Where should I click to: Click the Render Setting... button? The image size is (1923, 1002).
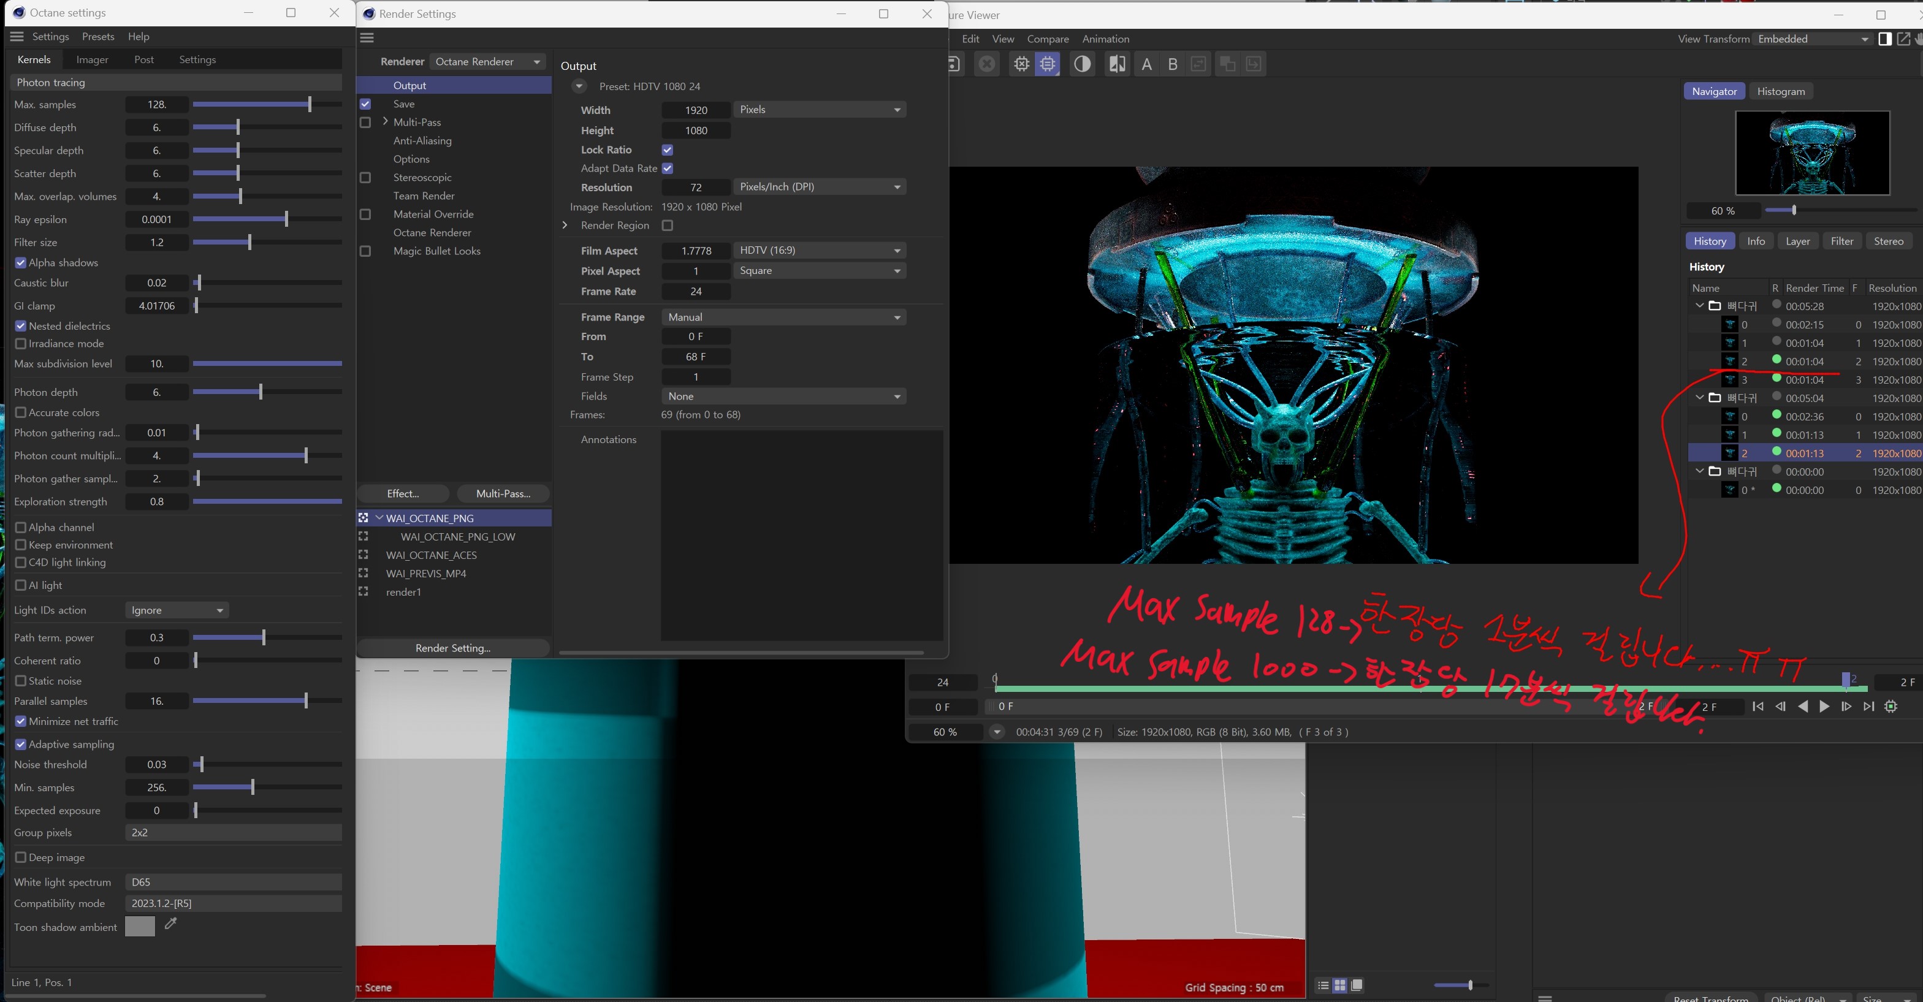453,648
